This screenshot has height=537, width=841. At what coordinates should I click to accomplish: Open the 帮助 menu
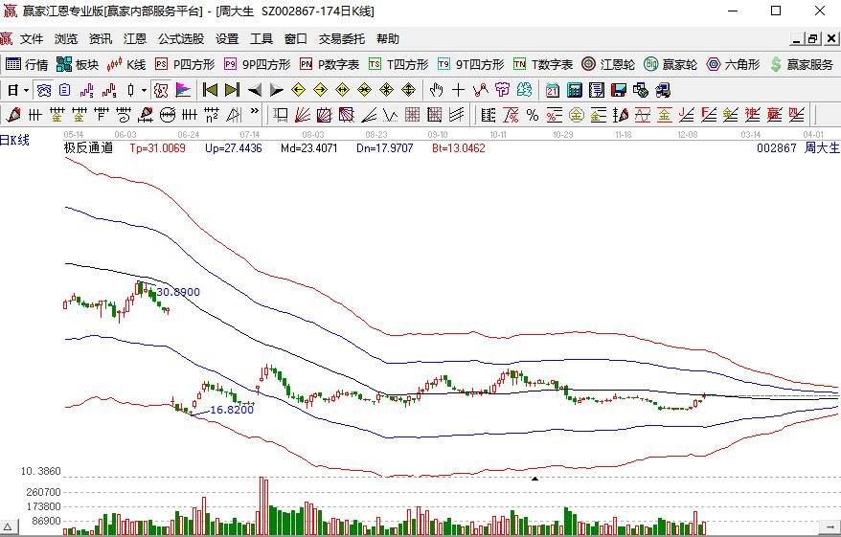click(x=387, y=38)
